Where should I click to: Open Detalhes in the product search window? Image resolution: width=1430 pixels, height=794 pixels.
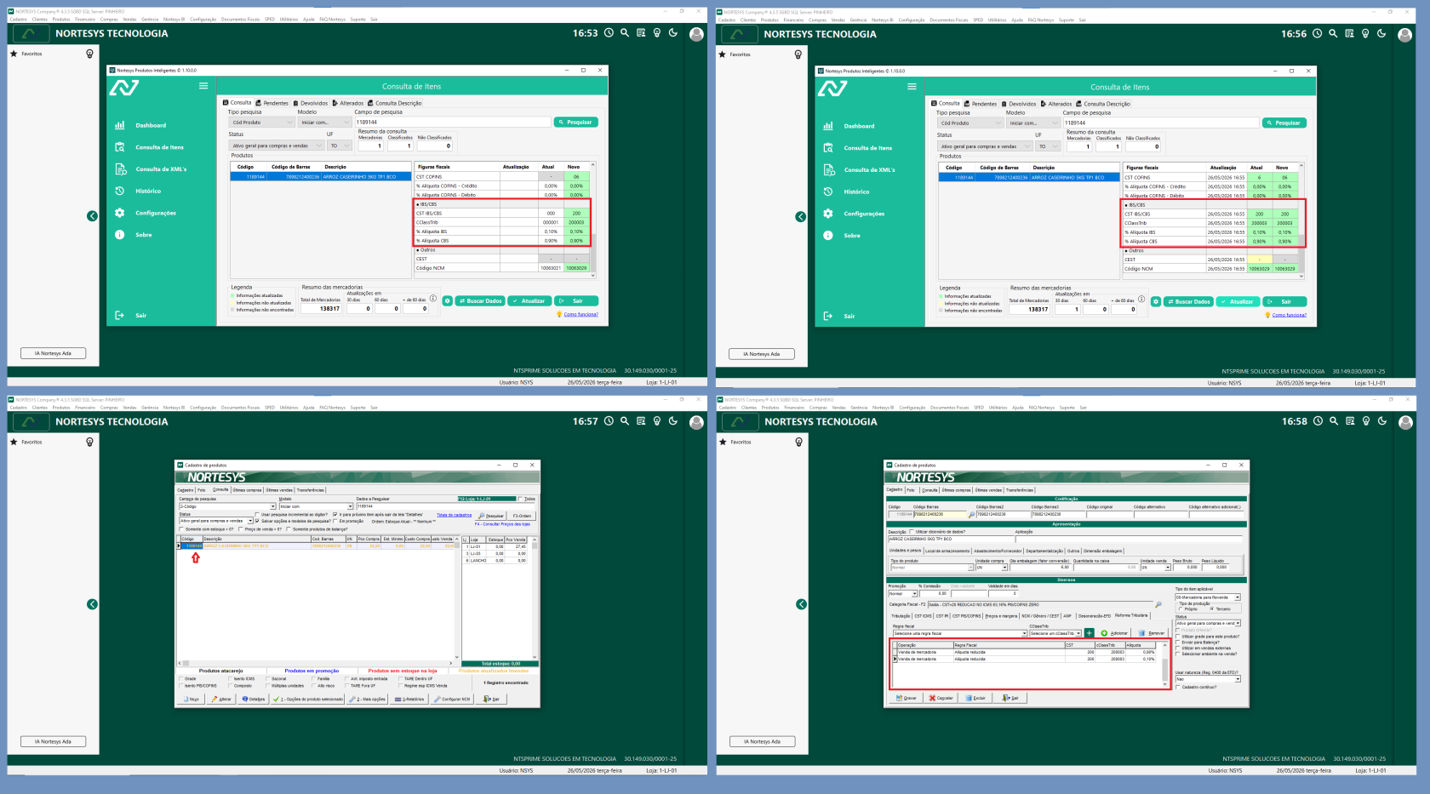[x=253, y=699]
